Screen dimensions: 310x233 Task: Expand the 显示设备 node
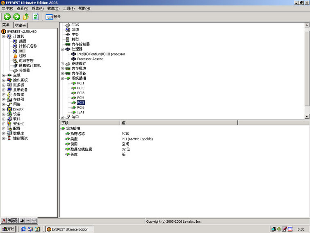(x=4, y=90)
